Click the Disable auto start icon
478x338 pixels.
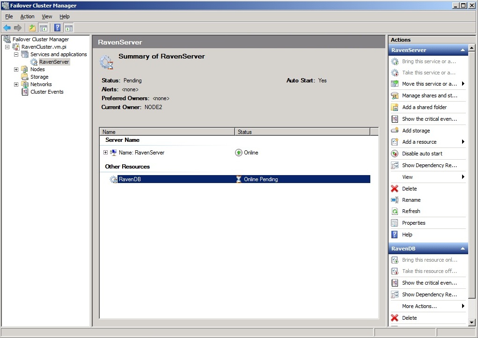tap(395, 154)
